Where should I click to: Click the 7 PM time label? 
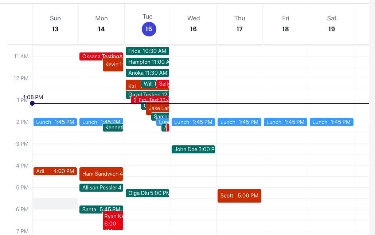(22, 231)
